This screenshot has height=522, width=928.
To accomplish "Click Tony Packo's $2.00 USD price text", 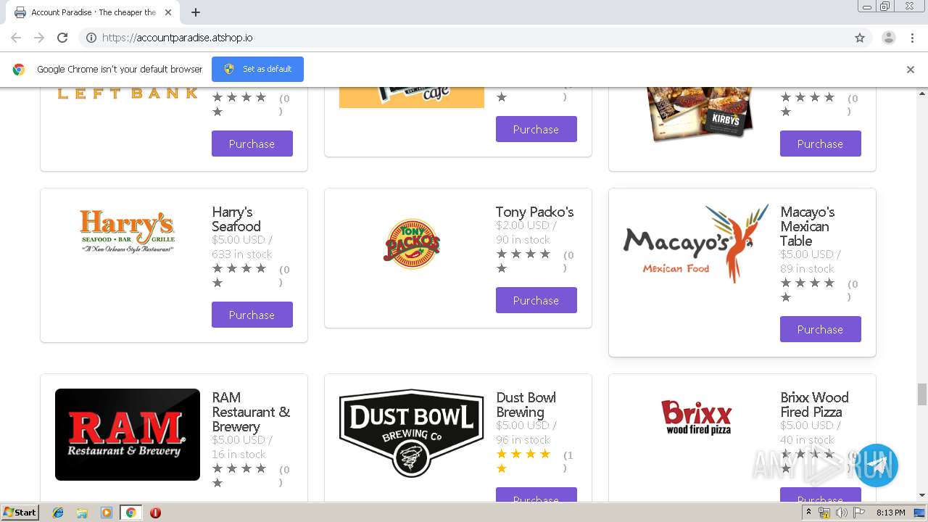I will 526,225.
